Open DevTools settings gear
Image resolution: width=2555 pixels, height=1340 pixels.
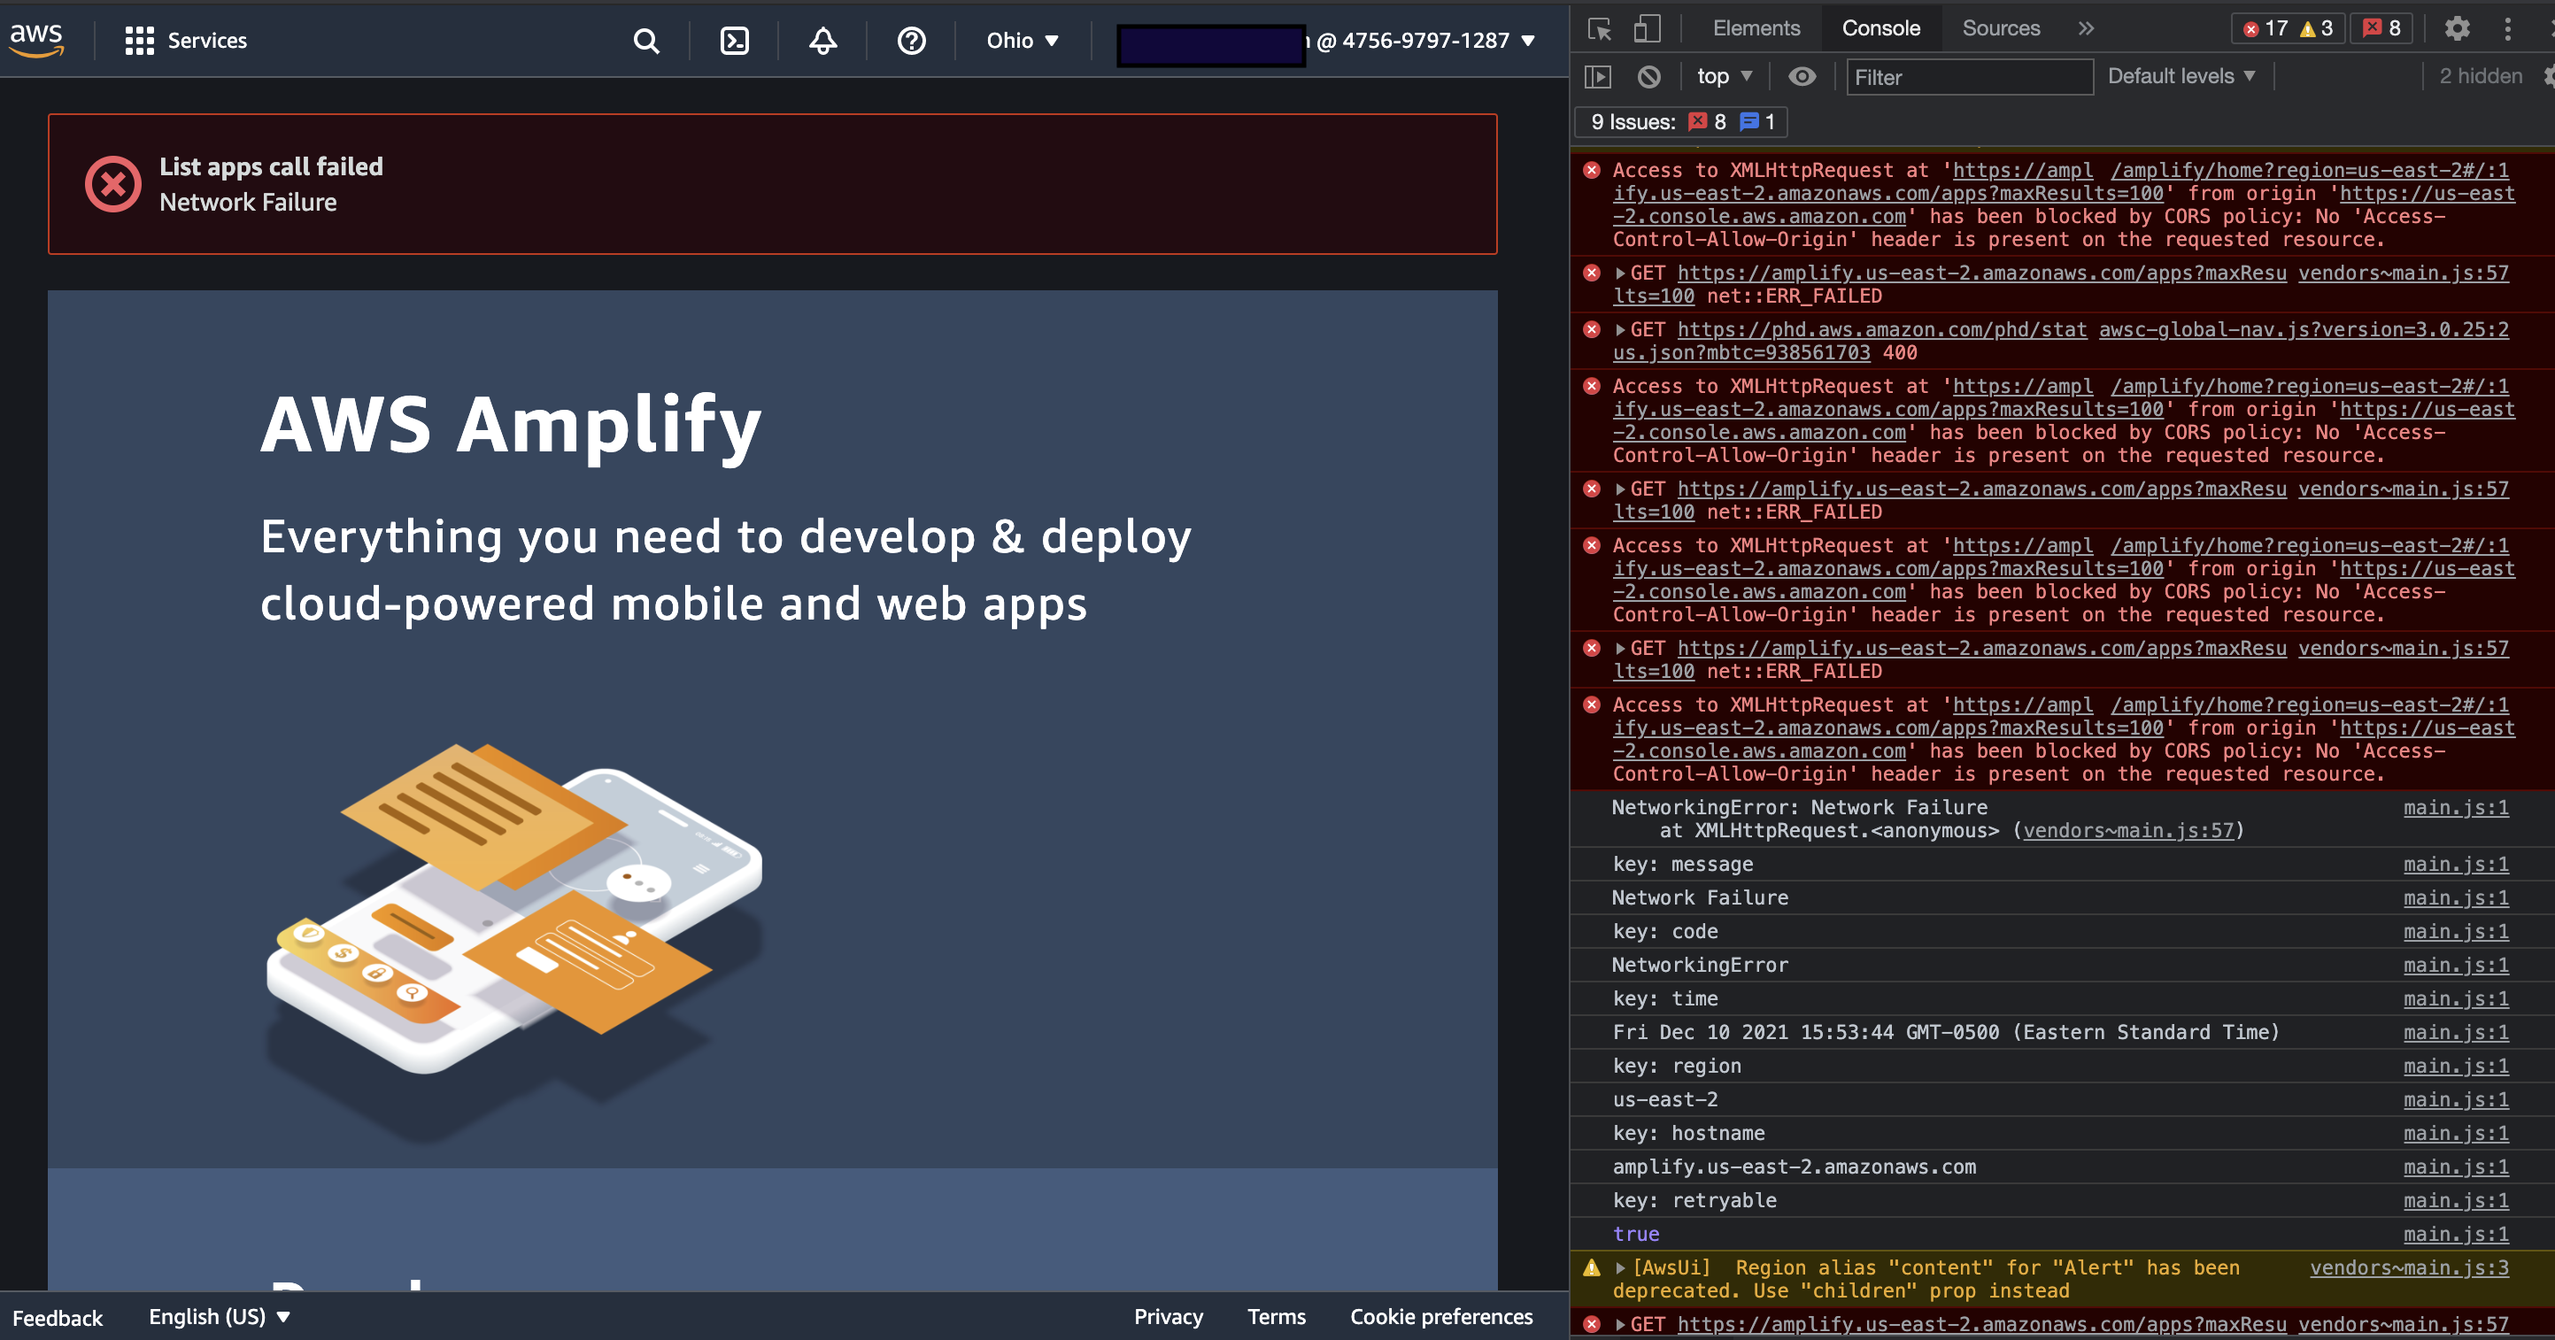point(2457,28)
